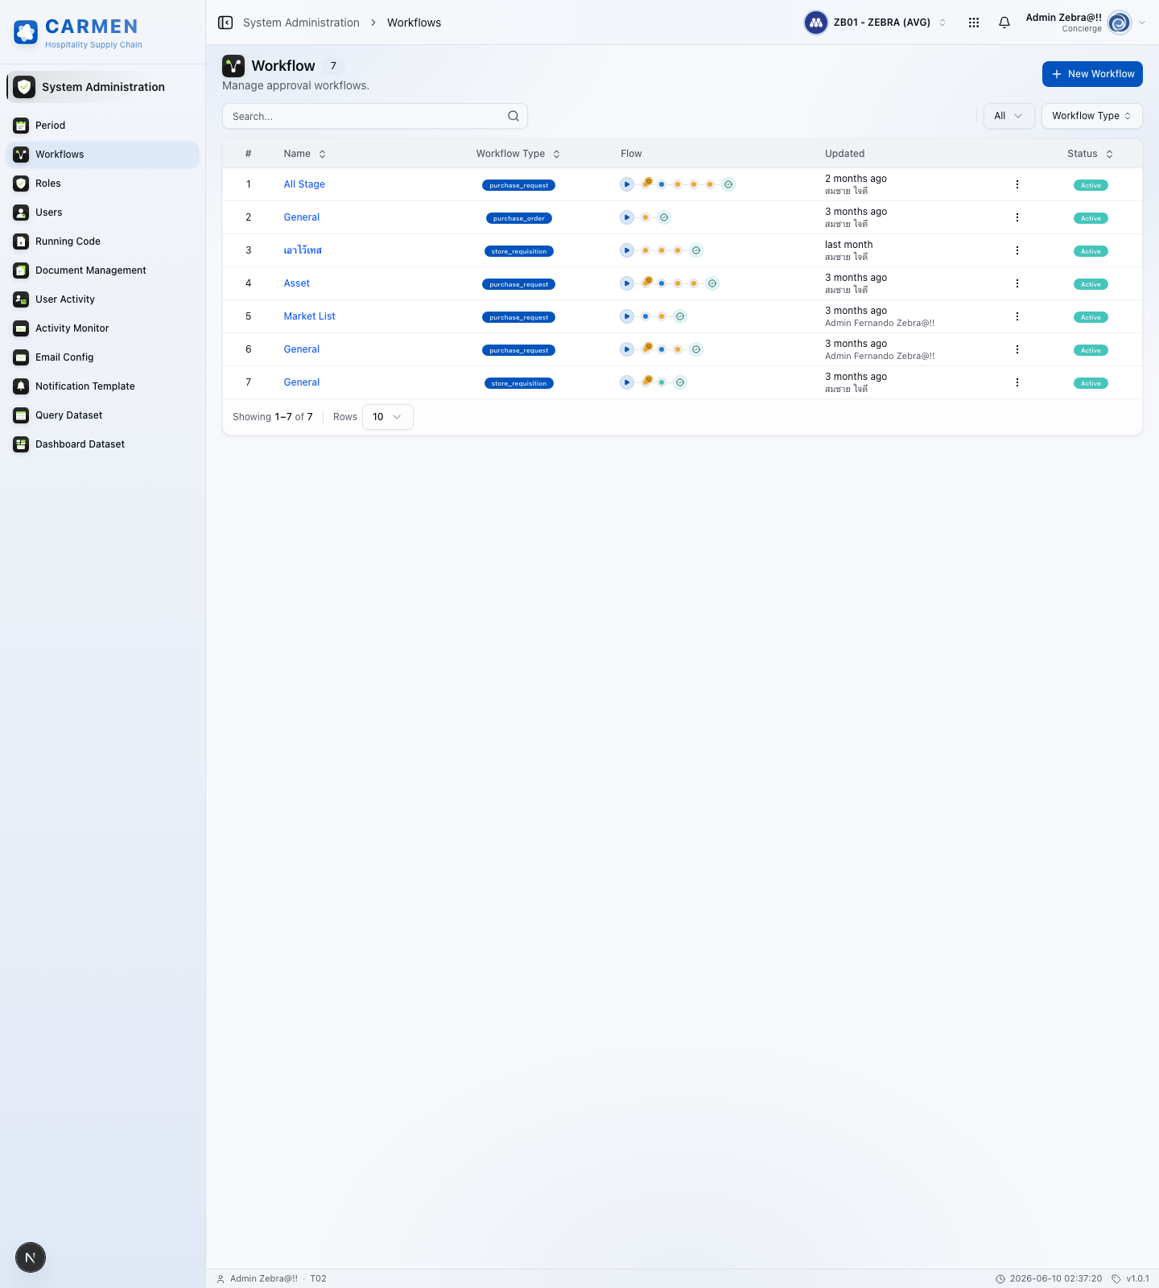Image resolution: width=1159 pixels, height=1288 pixels.
Task: Click System Administration module header
Action: tap(102, 87)
